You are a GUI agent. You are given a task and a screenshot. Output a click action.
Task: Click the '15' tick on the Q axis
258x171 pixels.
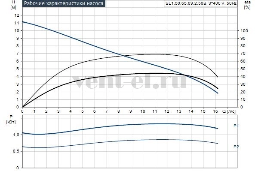(203, 111)
